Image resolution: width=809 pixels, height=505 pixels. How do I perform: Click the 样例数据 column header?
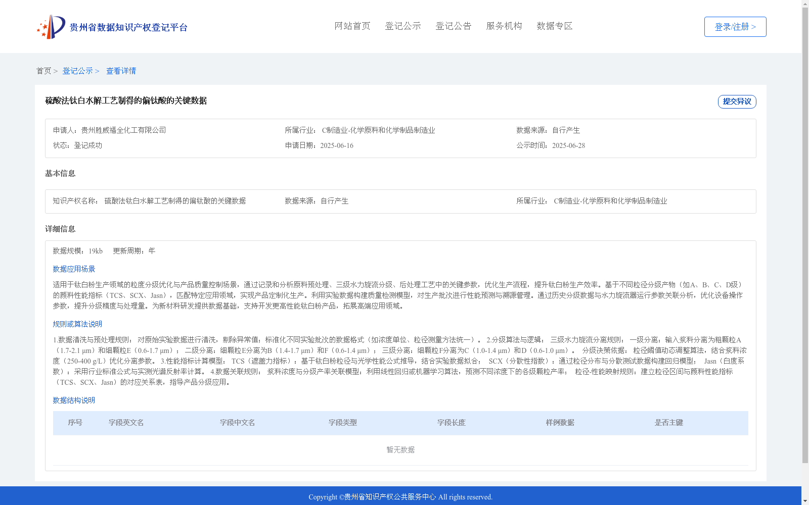(560, 423)
